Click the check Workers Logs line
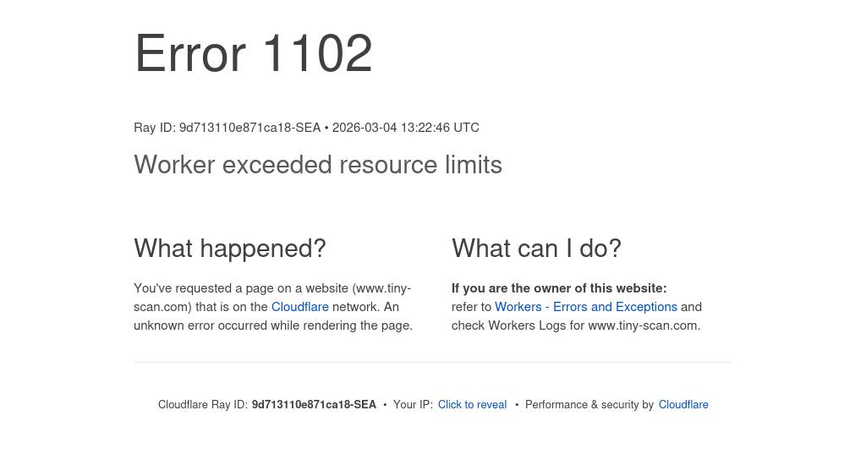 click(x=576, y=325)
